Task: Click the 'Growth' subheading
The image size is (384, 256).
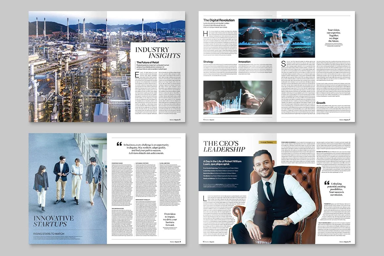Action: (321, 103)
